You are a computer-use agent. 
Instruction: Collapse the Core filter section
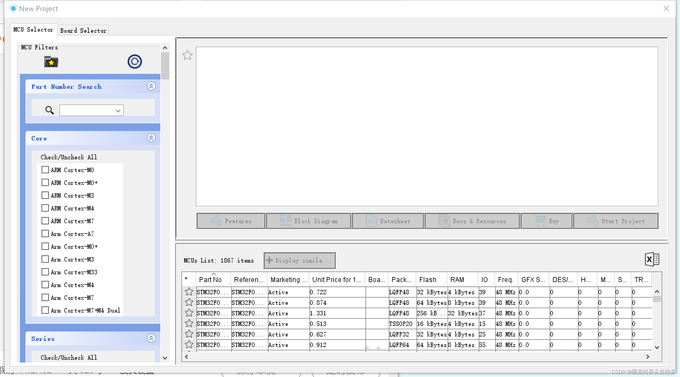151,138
